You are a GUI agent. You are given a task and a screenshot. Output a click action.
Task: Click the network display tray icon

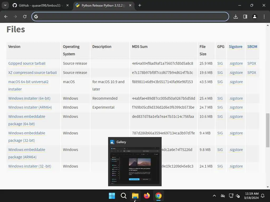pyautogui.click(x=231, y=196)
